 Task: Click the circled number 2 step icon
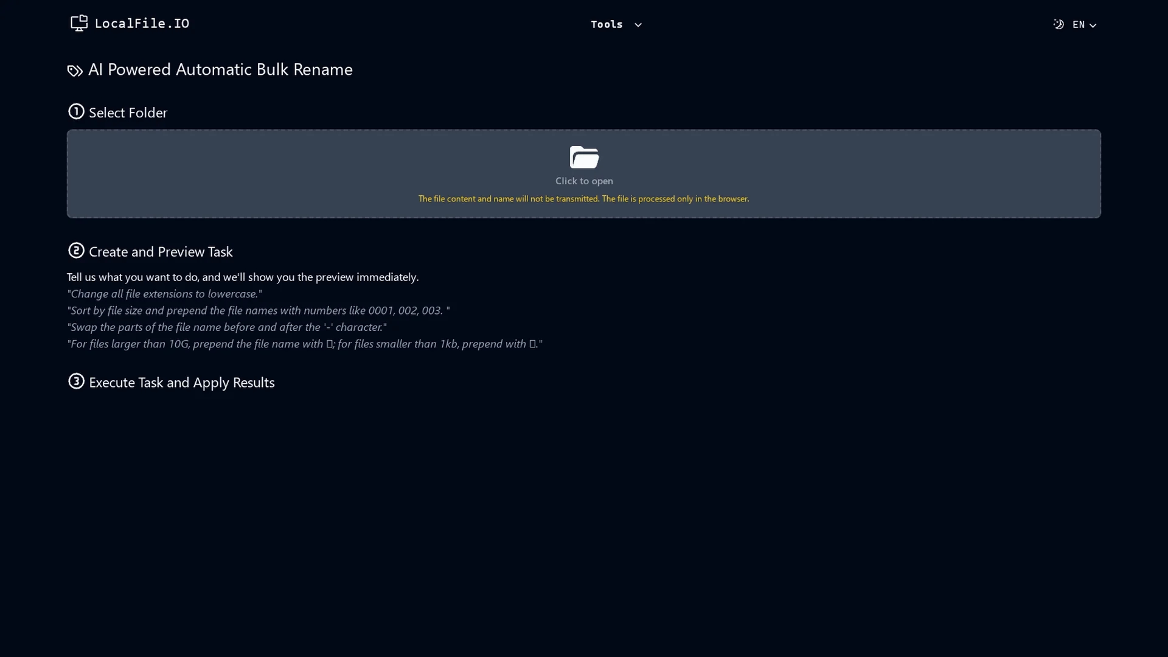click(x=76, y=251)
